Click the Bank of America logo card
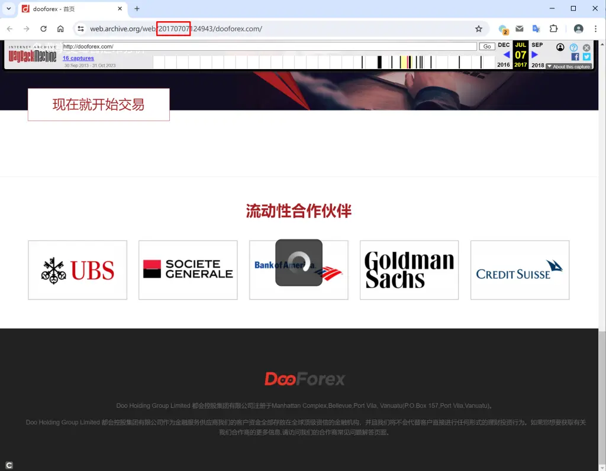The image size is (606, 471). click(x=299, y=270)
